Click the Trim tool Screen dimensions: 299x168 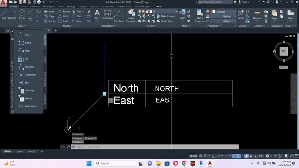[77, 11]
